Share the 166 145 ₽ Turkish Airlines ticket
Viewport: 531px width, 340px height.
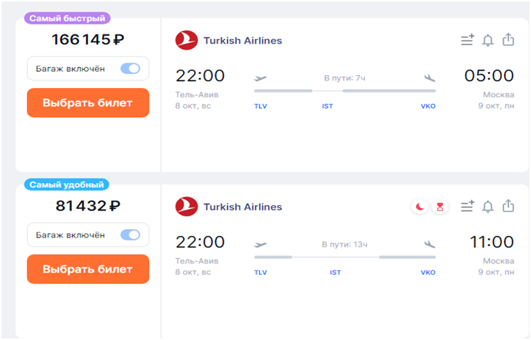tap(508, 39)
